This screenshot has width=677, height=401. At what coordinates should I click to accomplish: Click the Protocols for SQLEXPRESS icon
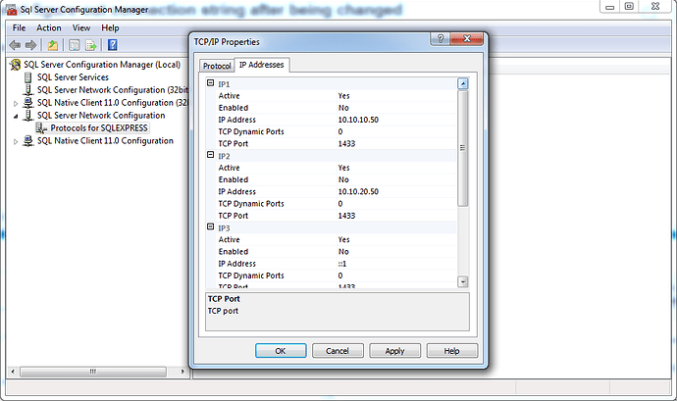(x=41, y=128)
